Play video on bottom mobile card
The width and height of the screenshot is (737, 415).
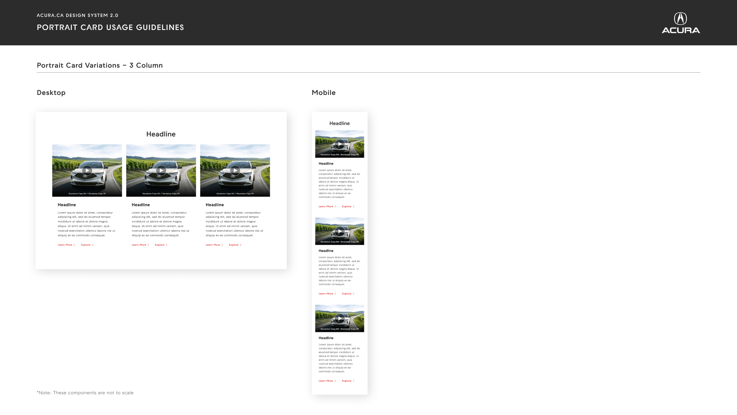340,319
